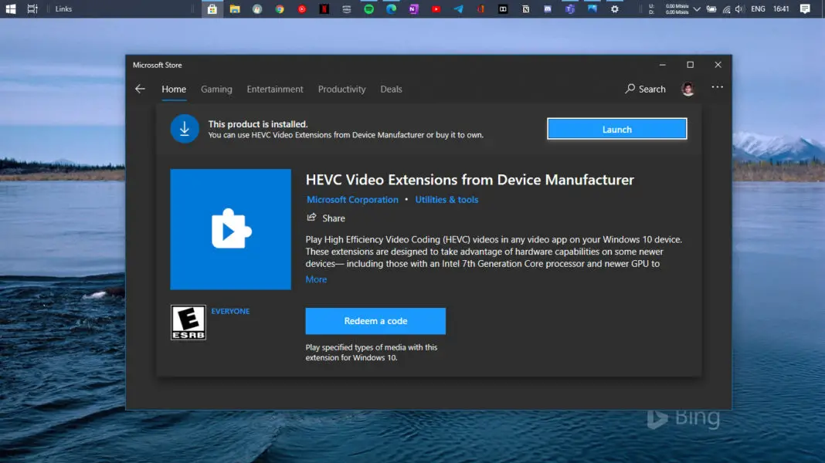
Task: Switch to the Gaming tab
Action: click(x=216, y=90)
